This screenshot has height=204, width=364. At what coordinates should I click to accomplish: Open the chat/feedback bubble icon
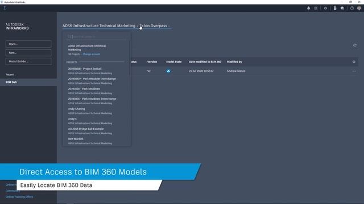click(342, 8)
